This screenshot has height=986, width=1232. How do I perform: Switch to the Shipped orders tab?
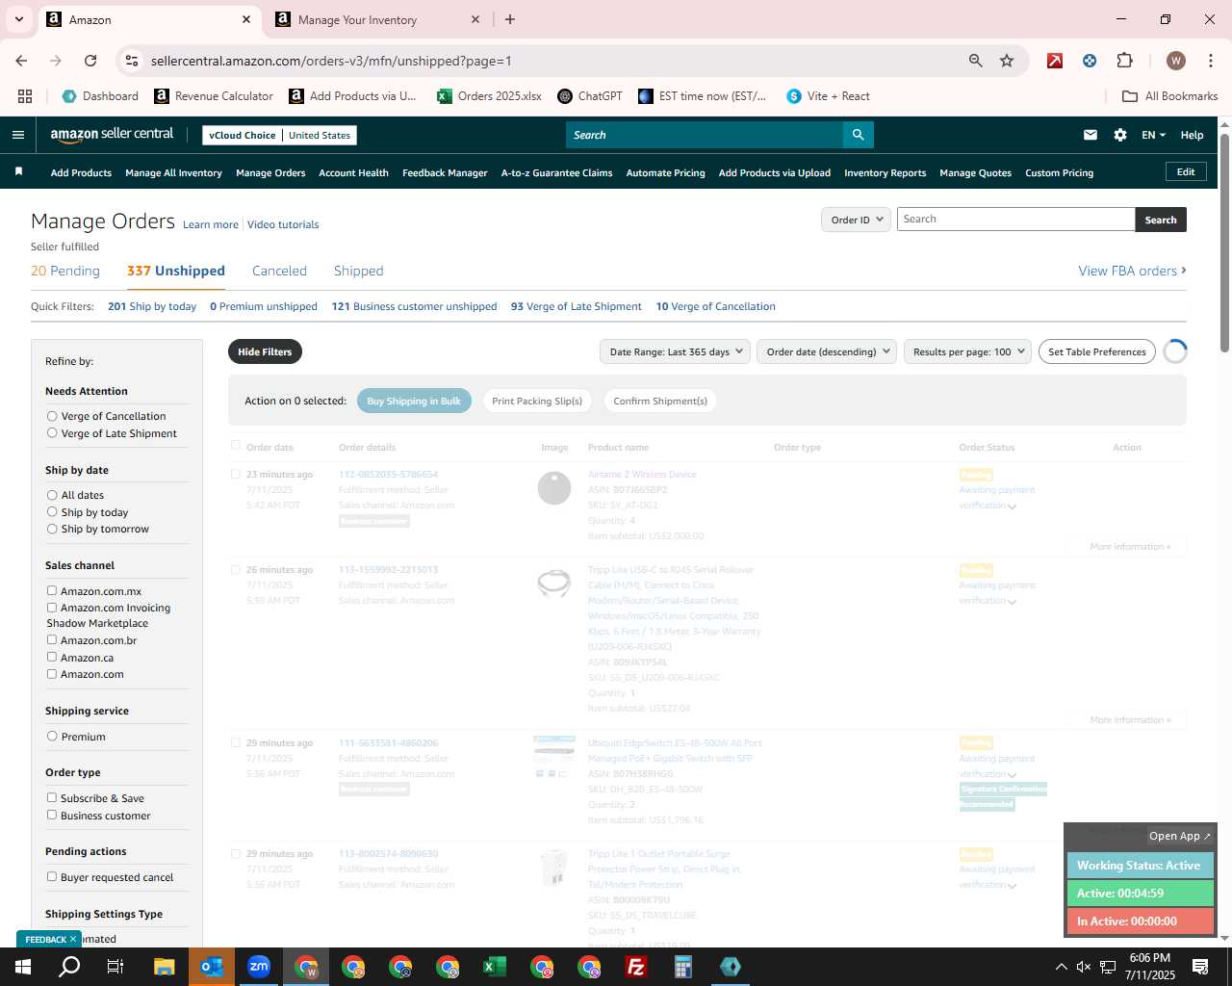[x=358, y=271]
